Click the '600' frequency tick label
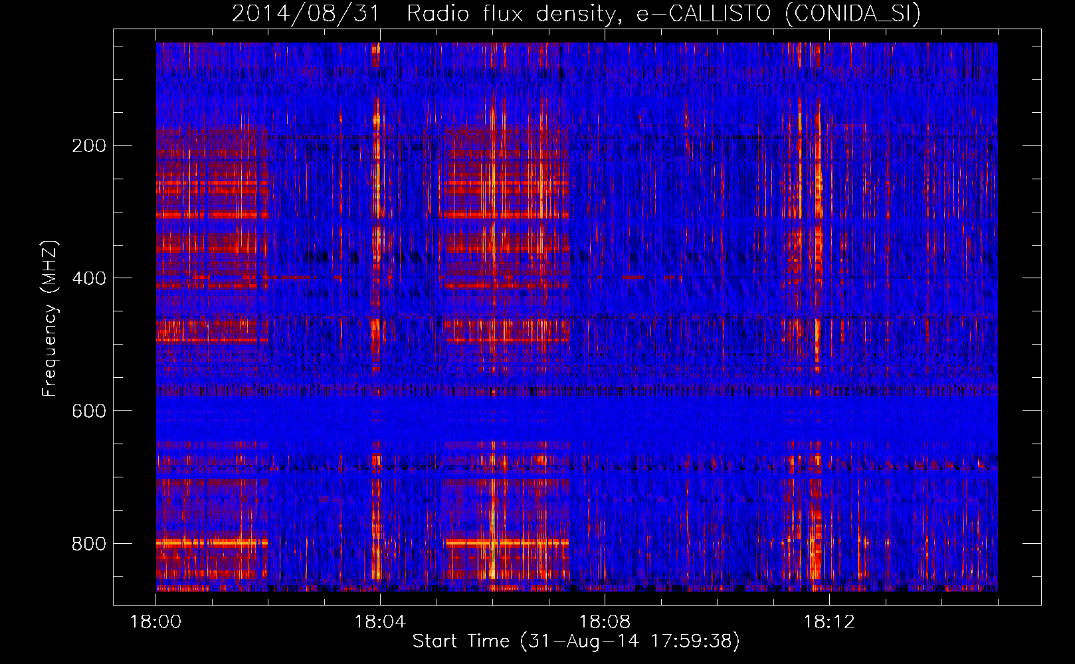1075x664 pixels. point(89,411)
